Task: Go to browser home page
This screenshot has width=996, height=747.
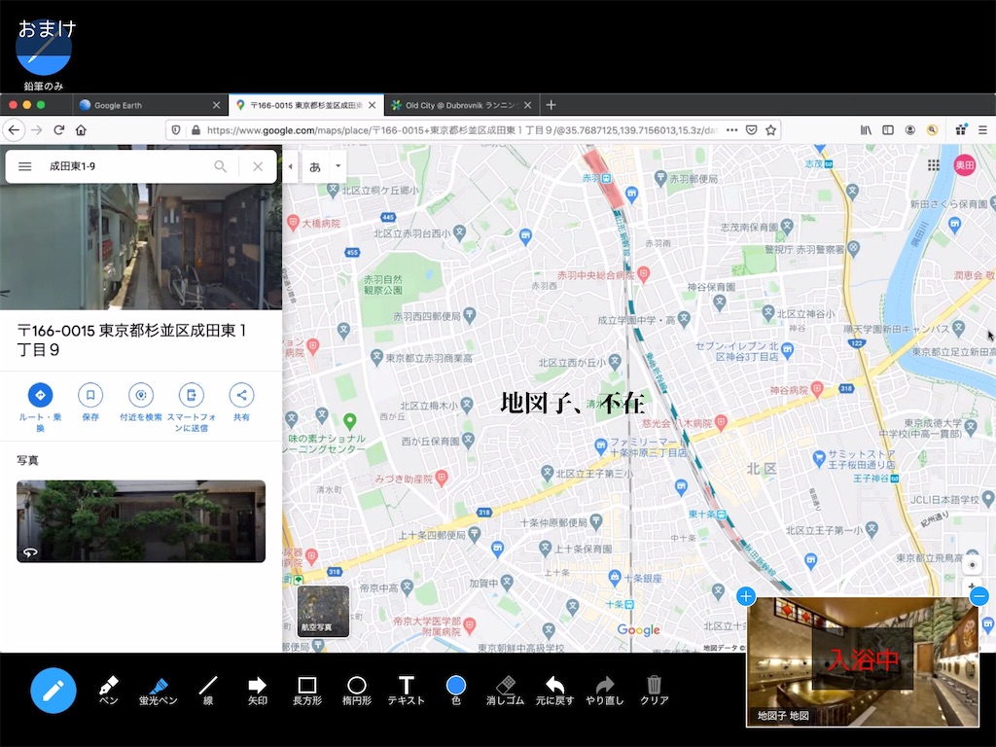Action: 81,130
